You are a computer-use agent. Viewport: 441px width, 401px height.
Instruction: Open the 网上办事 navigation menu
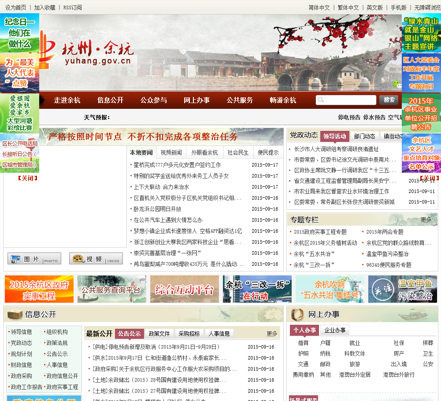(196, 100)
